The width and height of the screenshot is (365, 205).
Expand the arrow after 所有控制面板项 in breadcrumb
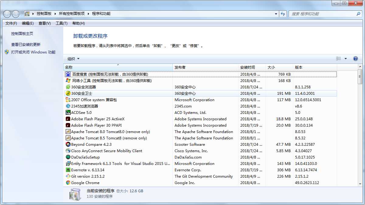pos(88,14)
